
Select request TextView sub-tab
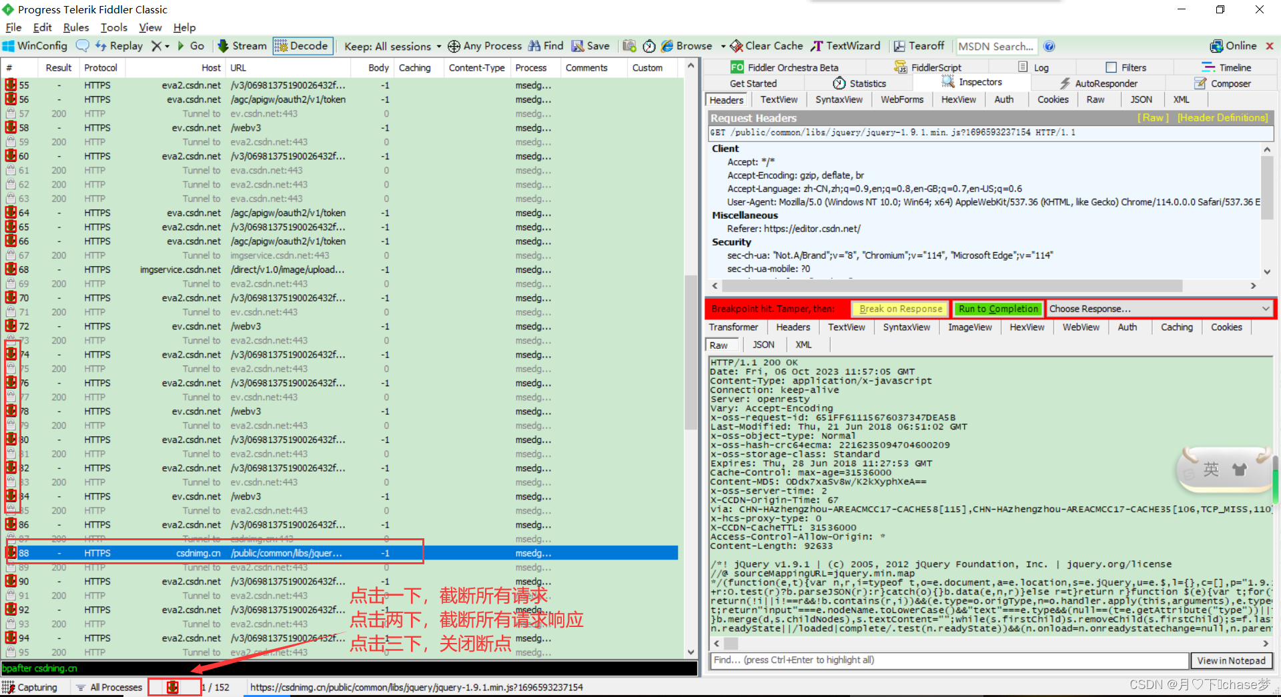click(x=779, y=99)
